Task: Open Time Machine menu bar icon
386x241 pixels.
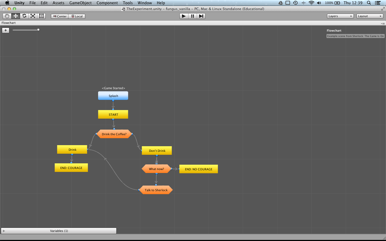Action: (x=295, y=3)
